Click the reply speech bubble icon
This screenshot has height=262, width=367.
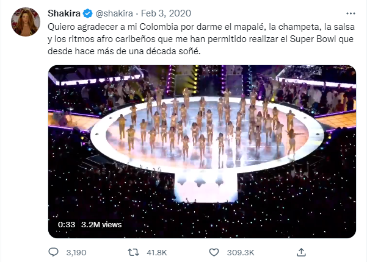[x=53, y=252]
